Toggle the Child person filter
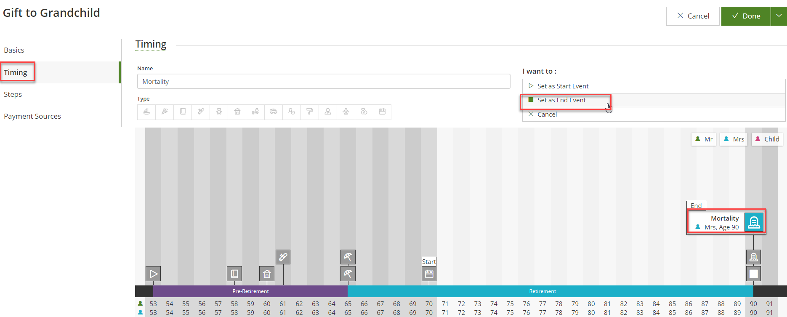 click(767, 139)
